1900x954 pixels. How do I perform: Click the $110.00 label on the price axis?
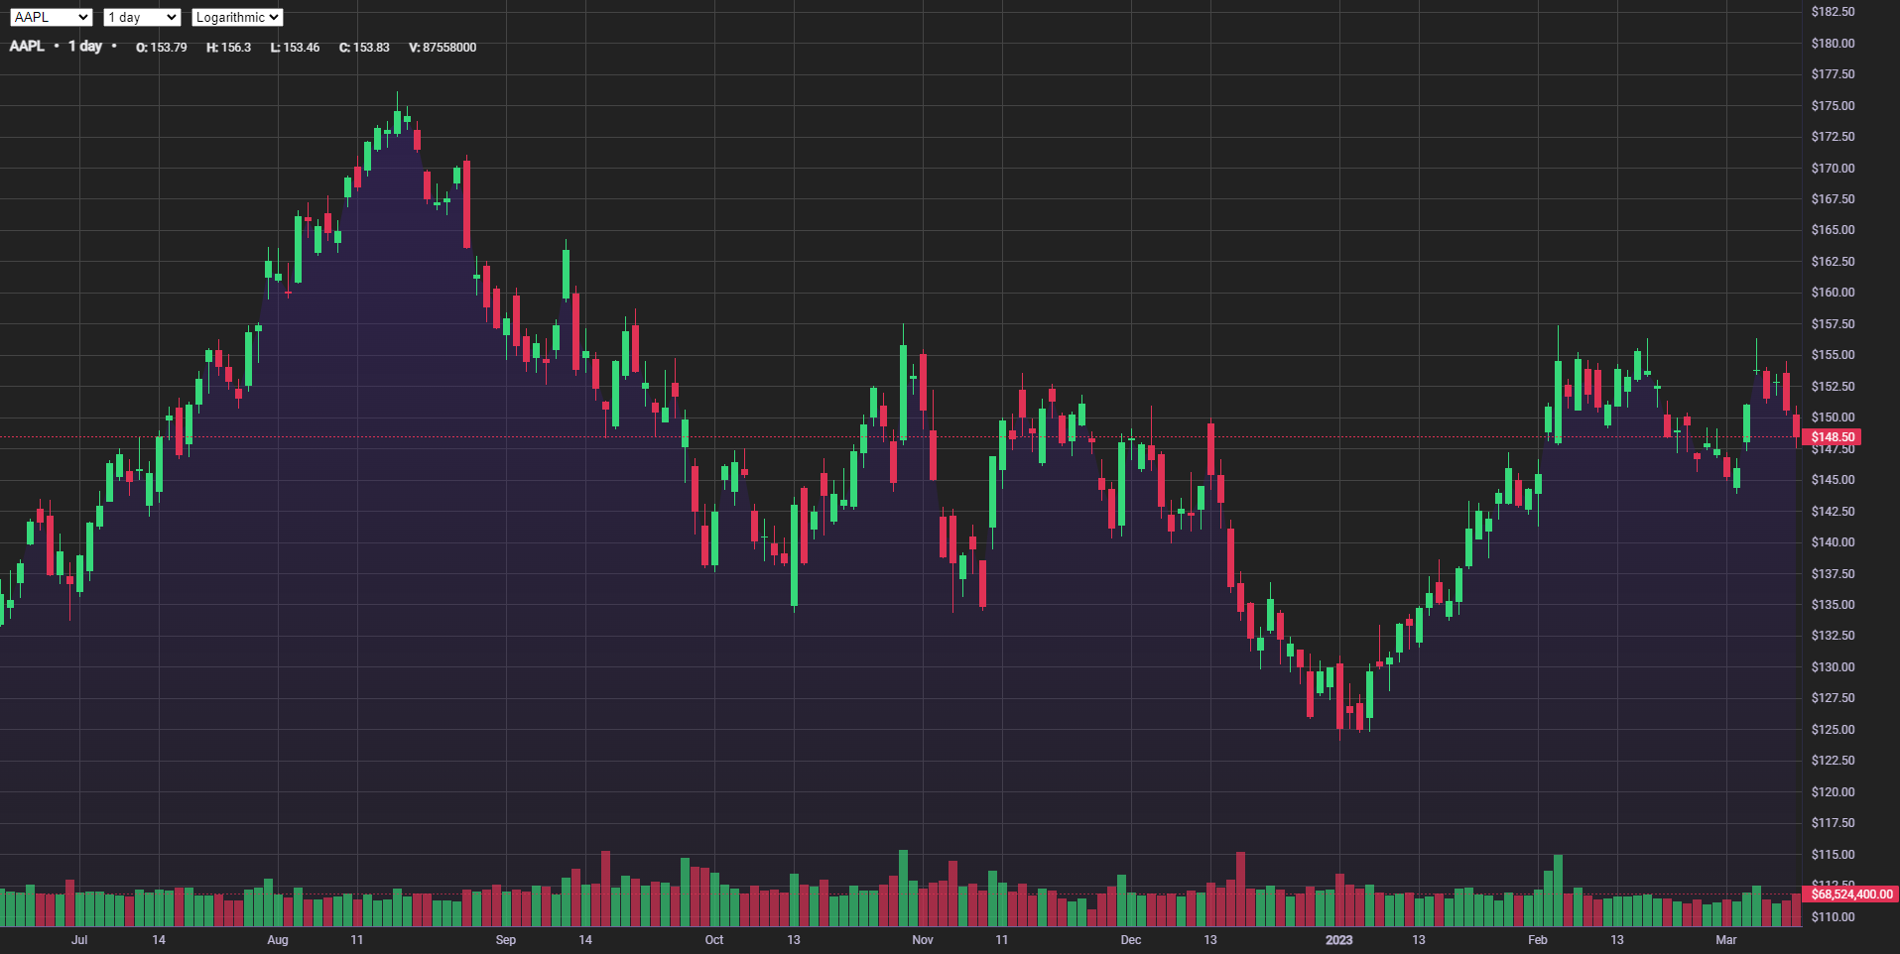pos(1832,916)
